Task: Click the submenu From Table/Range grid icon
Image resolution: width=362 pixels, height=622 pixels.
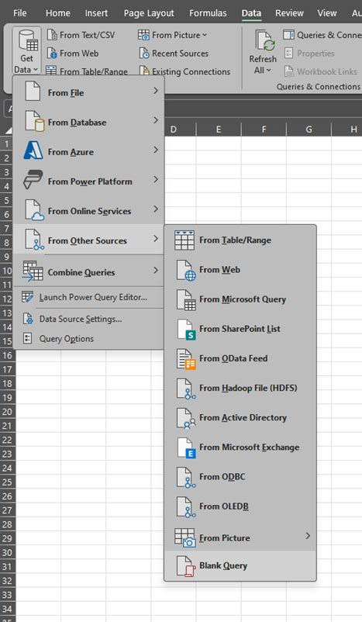Action: (x=184, y=240)
